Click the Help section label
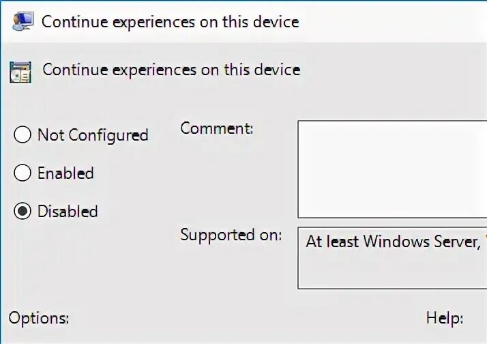Screen dimensions: 487x344 (x=445, y=317)
